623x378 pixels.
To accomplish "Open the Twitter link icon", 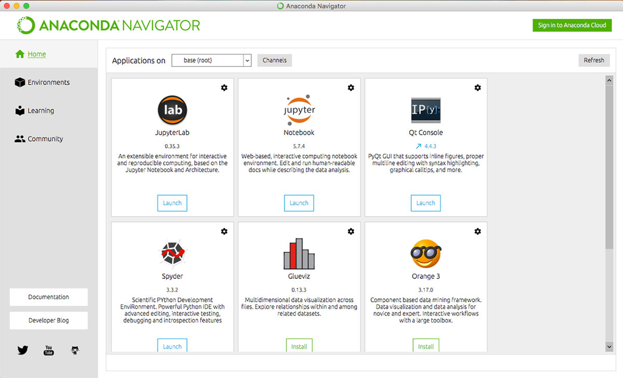I will (23, 350).
